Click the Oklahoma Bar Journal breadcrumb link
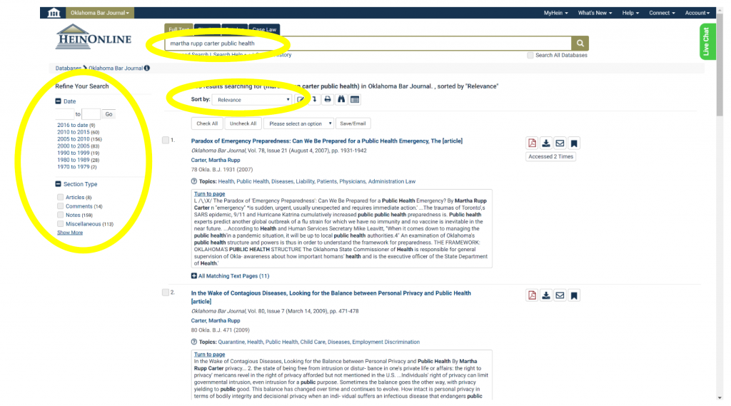The width and height of the screenshot is (731, 406). point(116,68)
